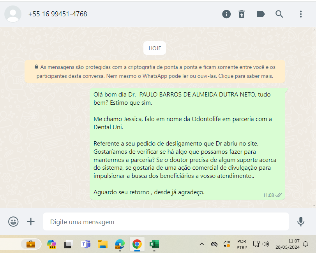Screen dimensions: 316x253
Task: Open the contact profile picture avatar
Action: pyautogui.click(x=13, y=14)
